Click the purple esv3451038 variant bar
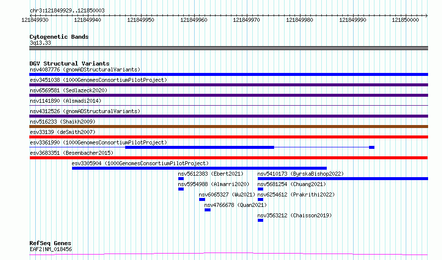Image resolution: width=442 pixels, height=260 pixels. pos(228,85)
